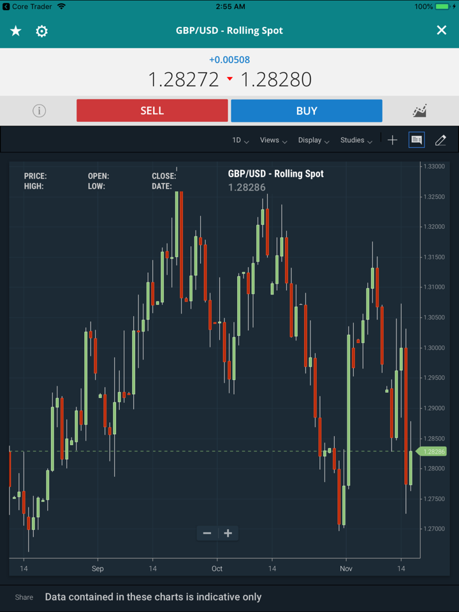
Task: Open the Display dropdown menu
Action: [313, 140]
